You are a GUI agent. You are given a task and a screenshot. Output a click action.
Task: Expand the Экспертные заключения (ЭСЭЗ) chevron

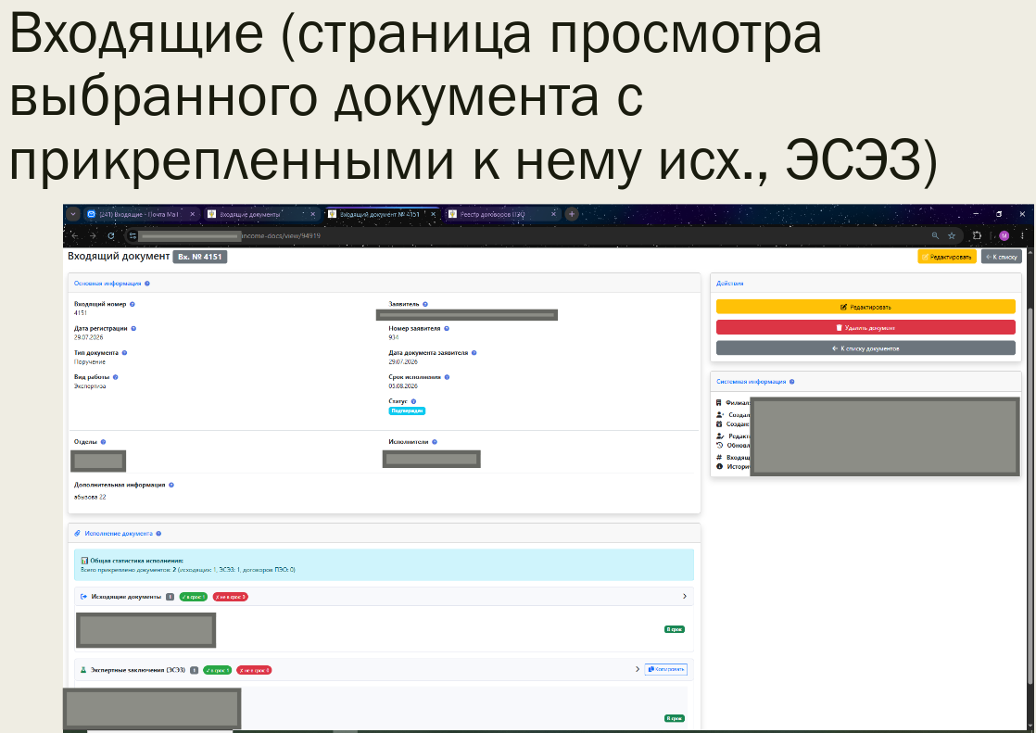(638, 670)
